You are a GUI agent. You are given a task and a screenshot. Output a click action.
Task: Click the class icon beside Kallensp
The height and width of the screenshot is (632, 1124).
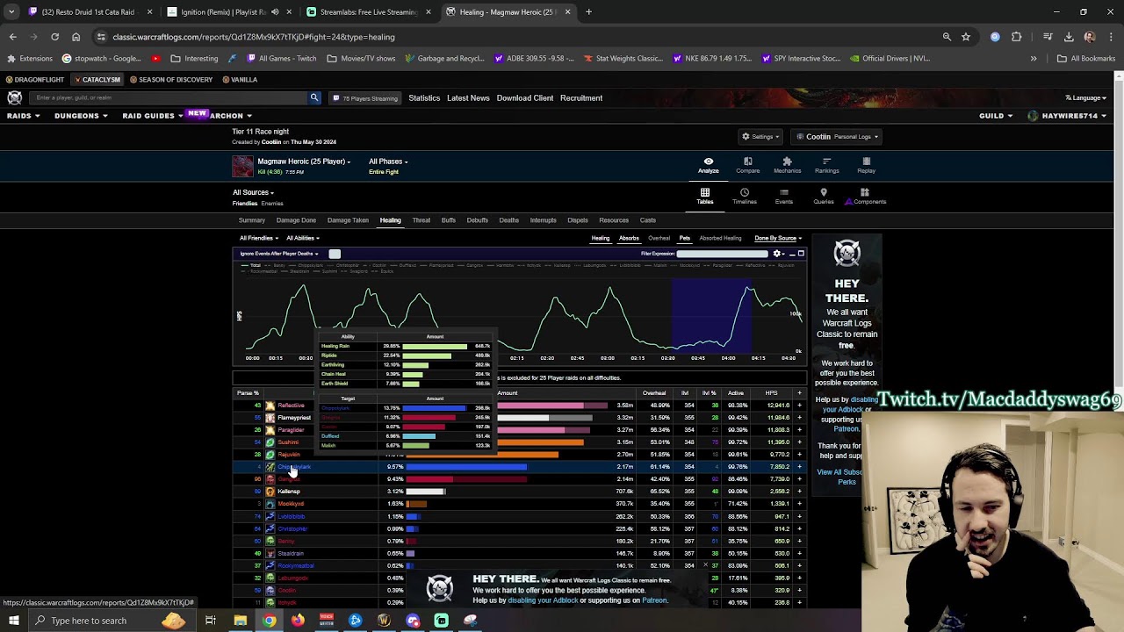(270, 492)
